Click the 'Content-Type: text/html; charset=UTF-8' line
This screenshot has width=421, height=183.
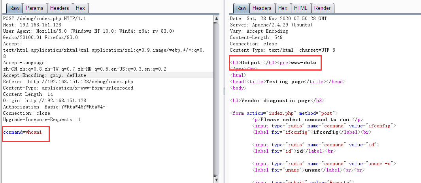pyautogui.click(x=283, y=50)
